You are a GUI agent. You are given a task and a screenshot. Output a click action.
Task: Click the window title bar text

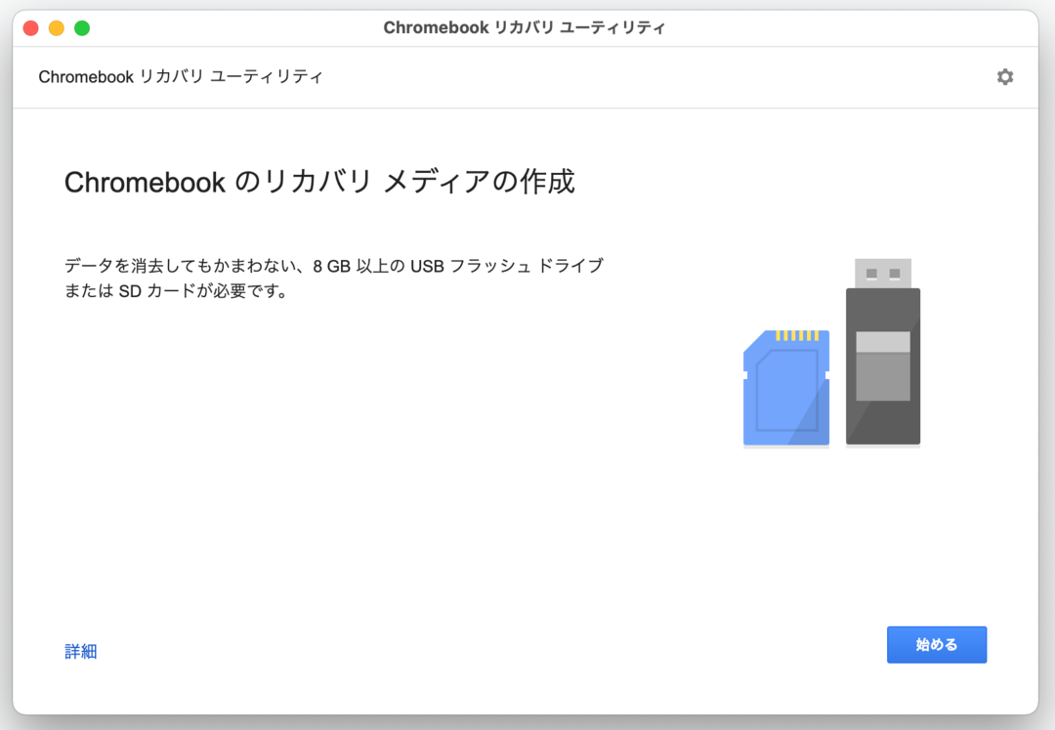pyautogui.click(x=525, y=27)
